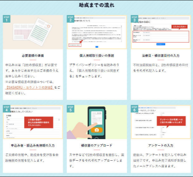The image size is (193, 177).
Task: Click the STEP 4 badge
Action: click(7, 109)
